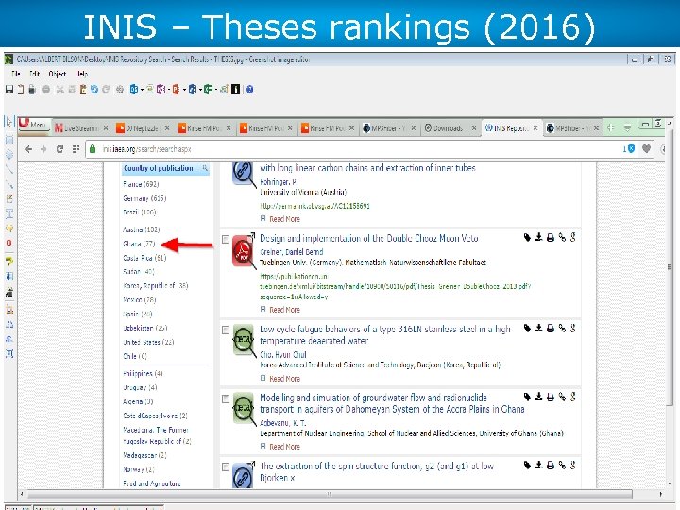This screenshot has width=680, height=510.
Task: Filter by France (692)
Action: point(141,184)
